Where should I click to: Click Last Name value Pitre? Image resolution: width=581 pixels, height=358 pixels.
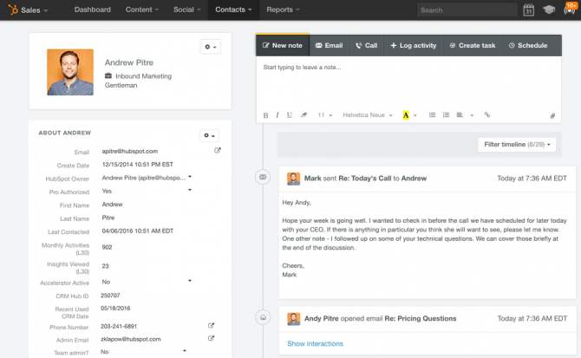pyautogui.click(x=108, y=218)
